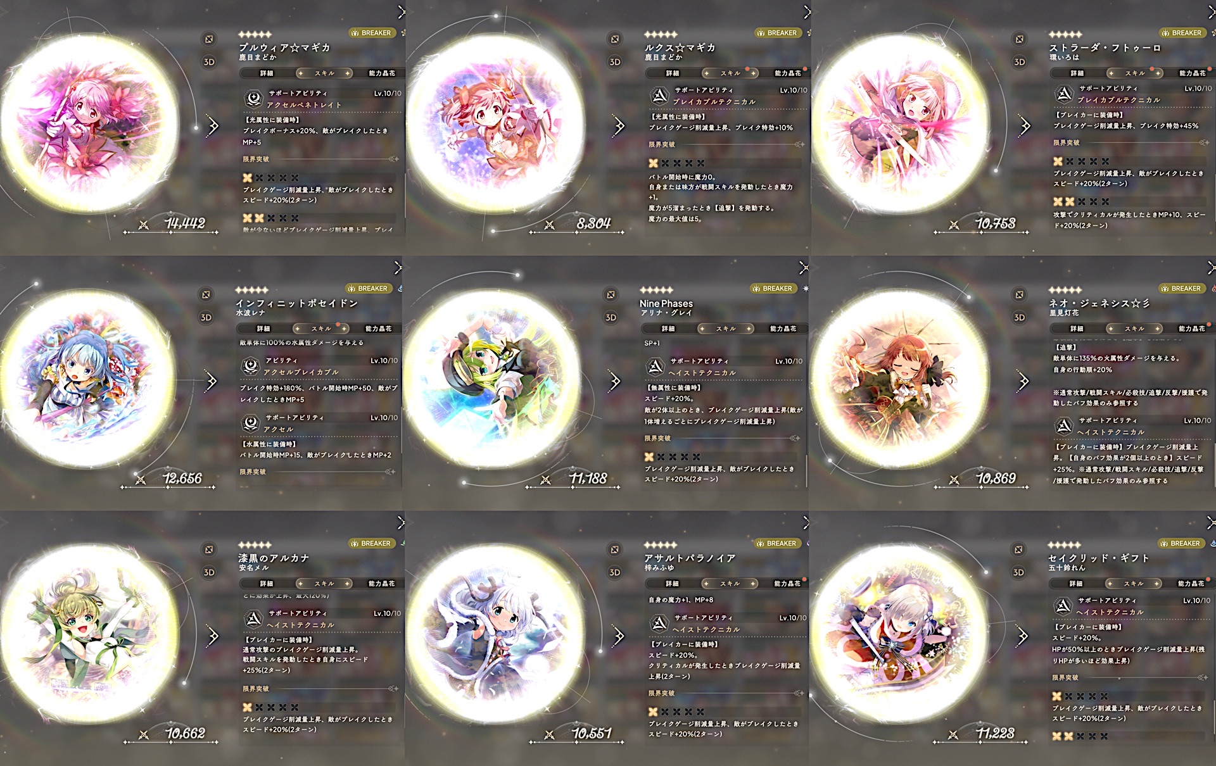Image resolution: width=1216 pixels, height=766 pixels.
Task: Switch to 詳細 tab on ルクス☆マギカ
Action: point(672,73)
